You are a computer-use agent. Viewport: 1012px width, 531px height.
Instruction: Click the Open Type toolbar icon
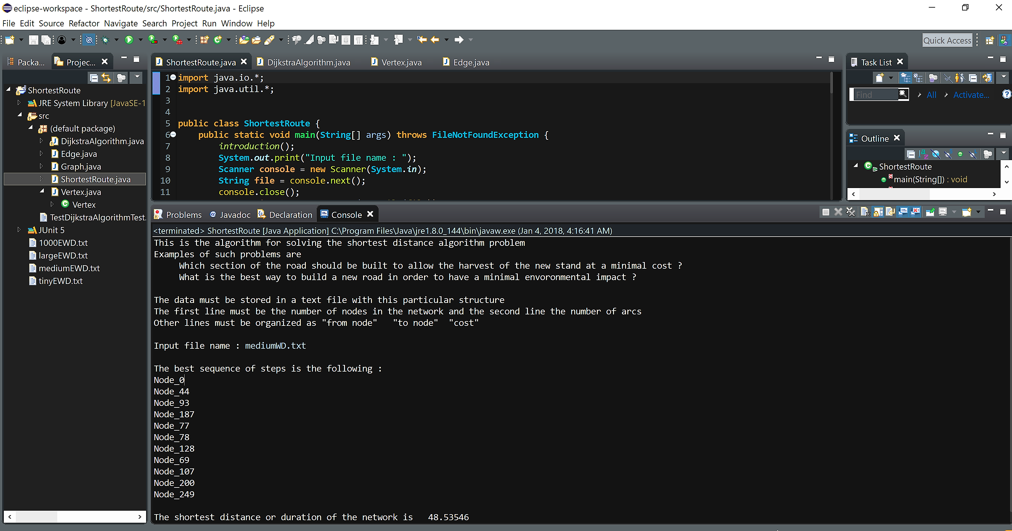(244, 40)
